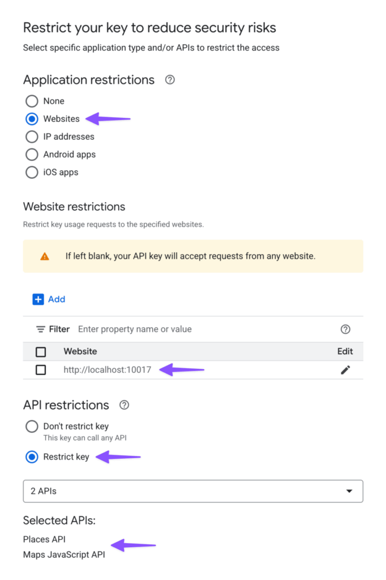Image resolution: width=386 pixels, height=580 pixels.
Task: Select the Websites radio option
Action: coord(32,119)
